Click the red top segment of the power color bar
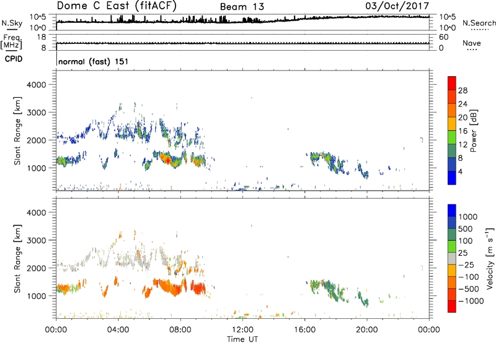The image size is (496, 343). pos(452,83)
